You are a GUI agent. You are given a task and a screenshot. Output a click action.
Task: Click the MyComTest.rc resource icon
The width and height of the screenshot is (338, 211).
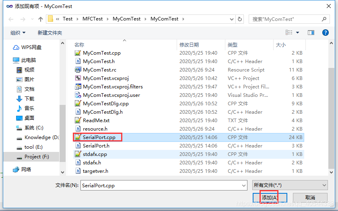78,70
